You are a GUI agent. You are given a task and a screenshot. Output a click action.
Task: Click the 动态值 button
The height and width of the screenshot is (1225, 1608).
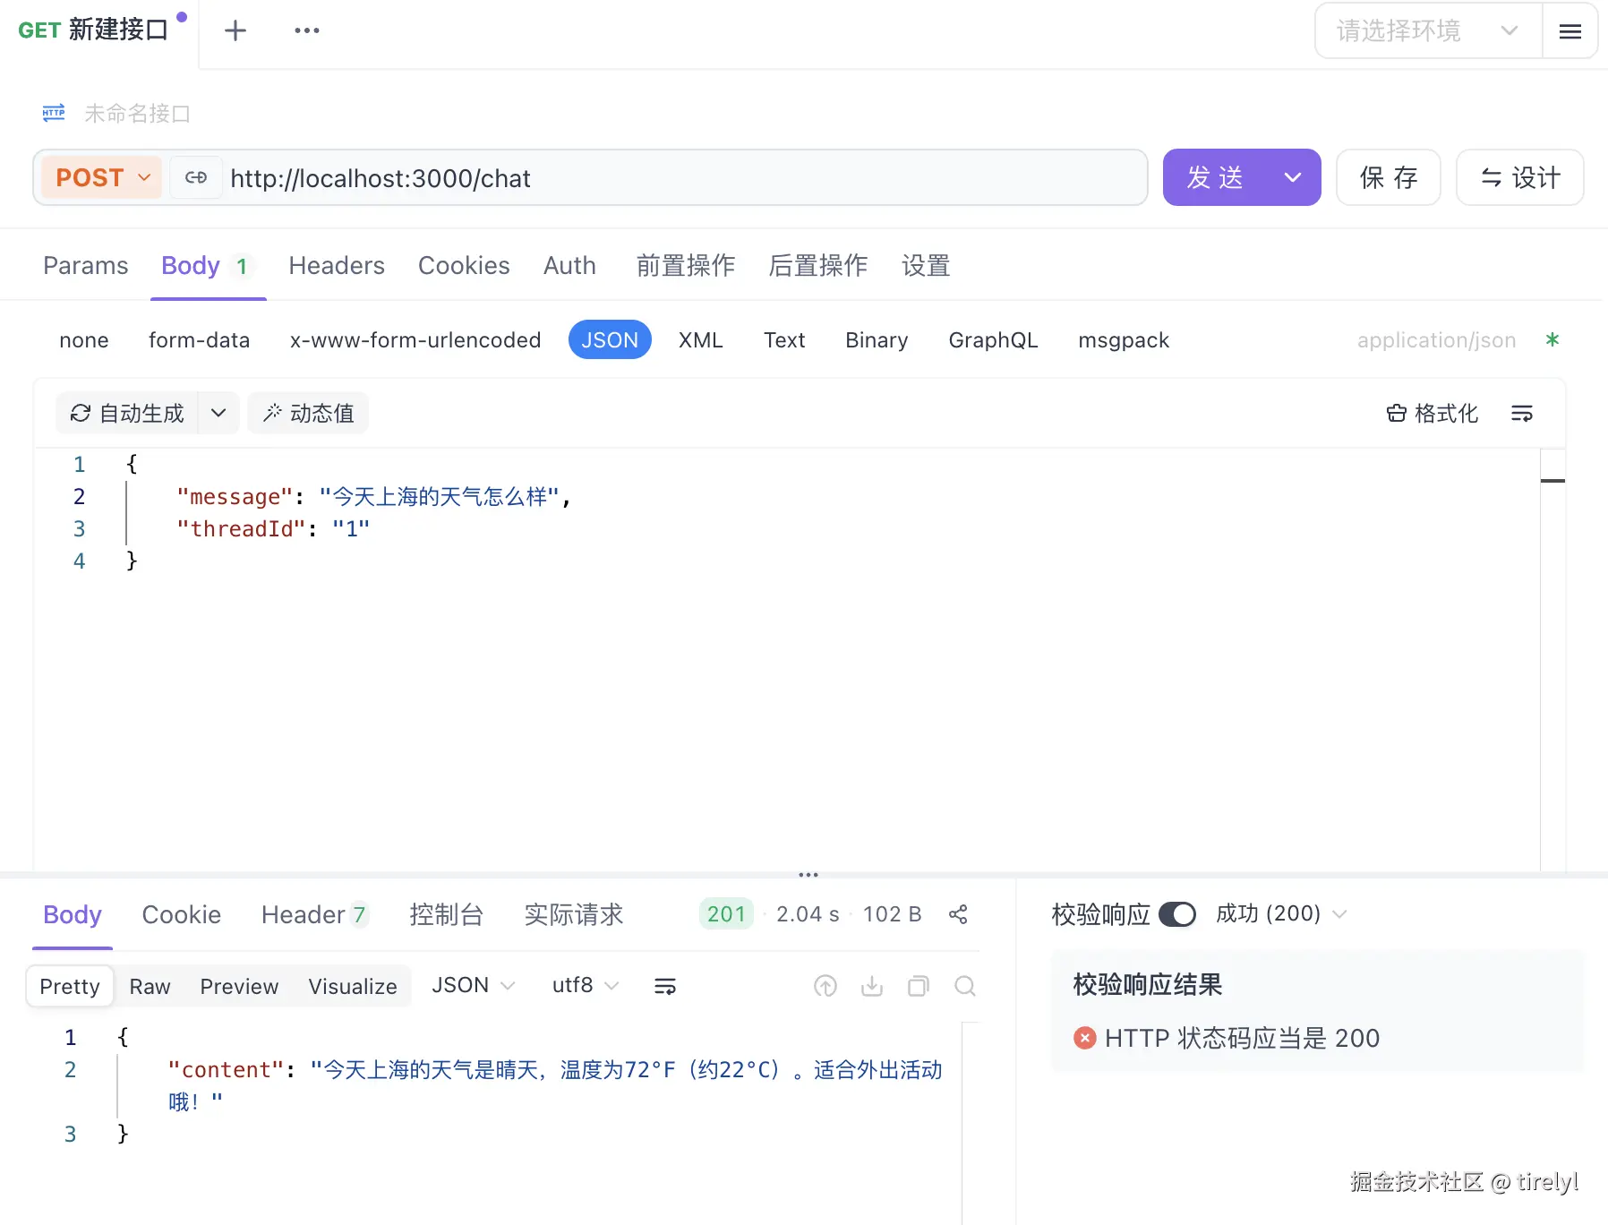coord(308,413)
